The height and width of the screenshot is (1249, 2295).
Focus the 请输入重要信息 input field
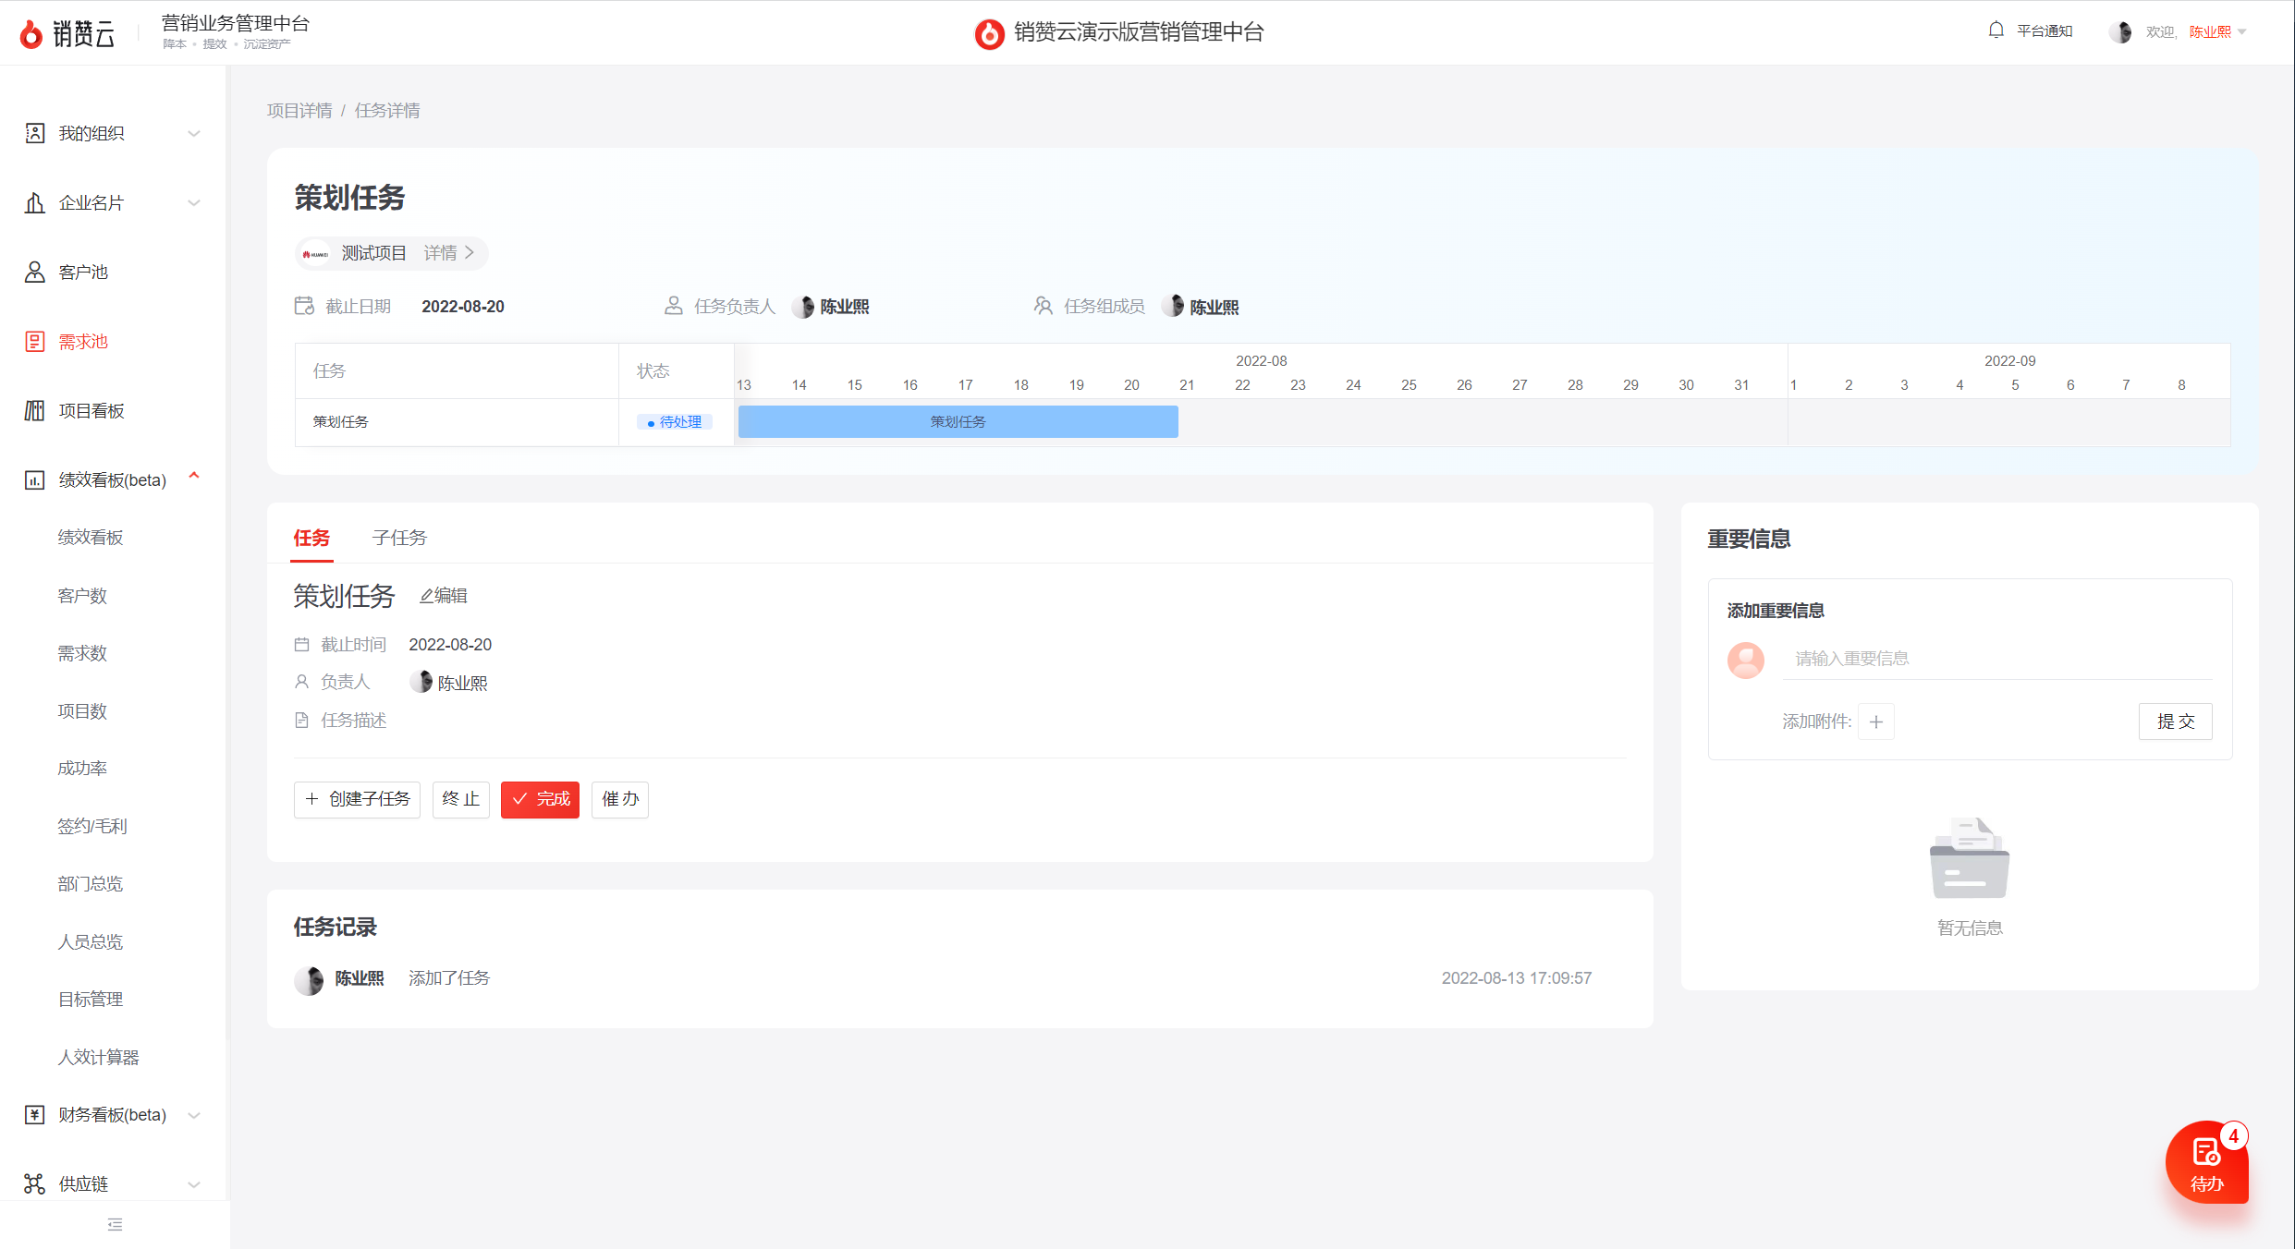coord(1998,660)
